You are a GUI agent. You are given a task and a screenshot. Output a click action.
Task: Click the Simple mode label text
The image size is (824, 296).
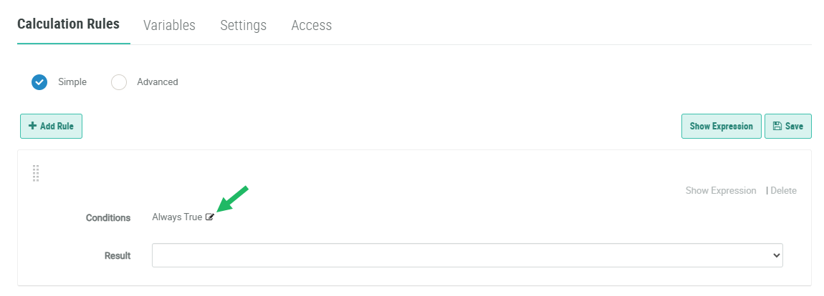(x=72, y=82)
